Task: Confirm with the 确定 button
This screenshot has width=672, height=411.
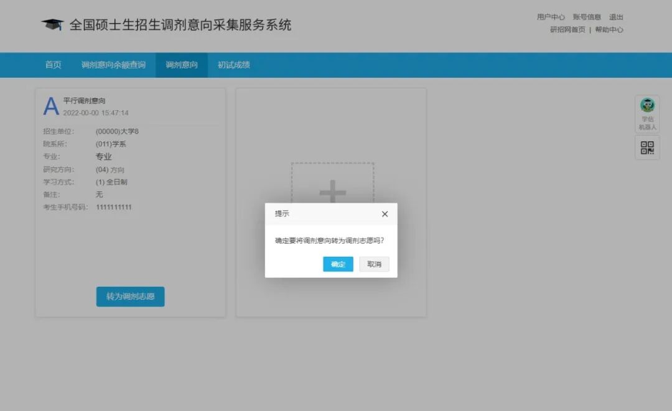Action: click(337, 264)
